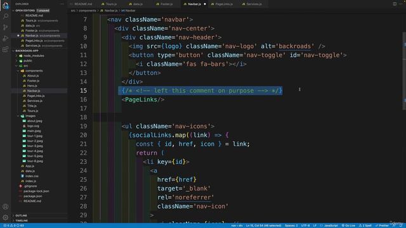Open the Explorer view in activity bar
Screen dimensions: 406x228
click(6, 6)
